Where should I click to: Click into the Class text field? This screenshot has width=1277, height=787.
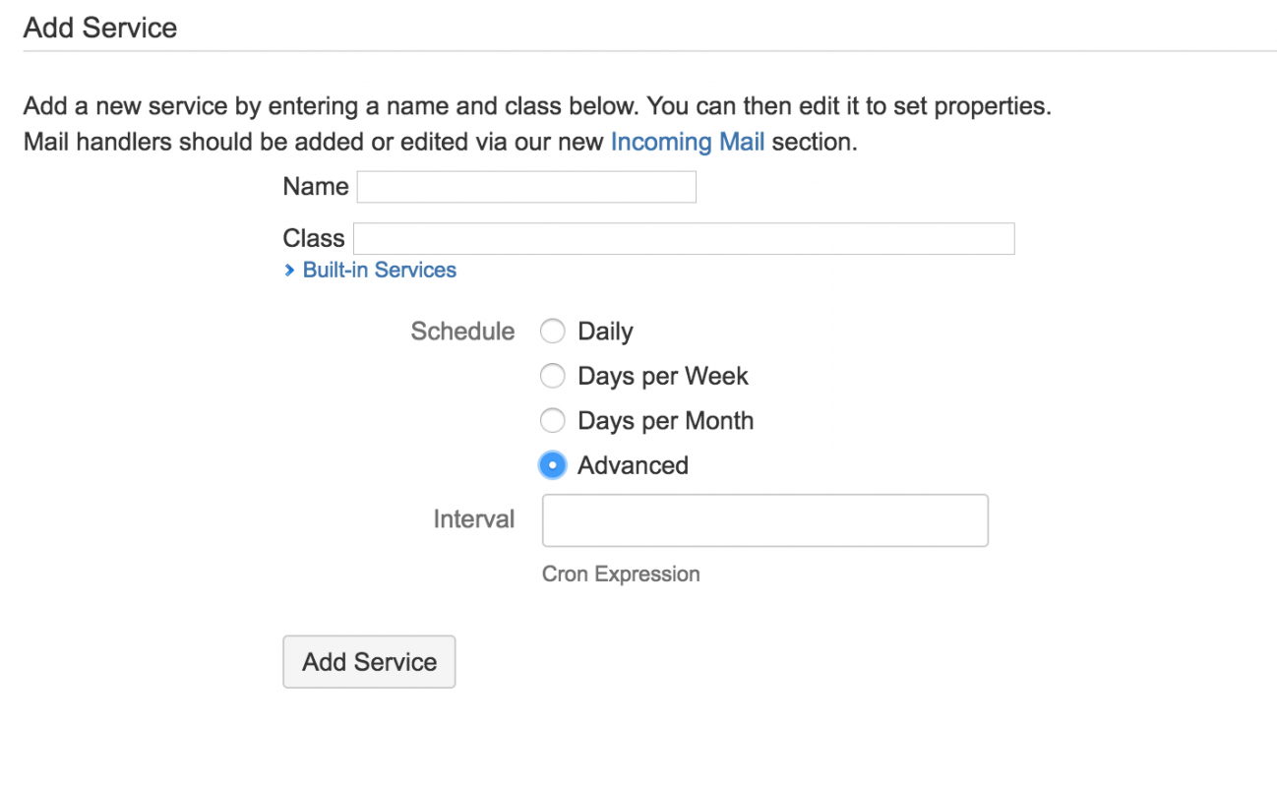[x=684, y=239]
